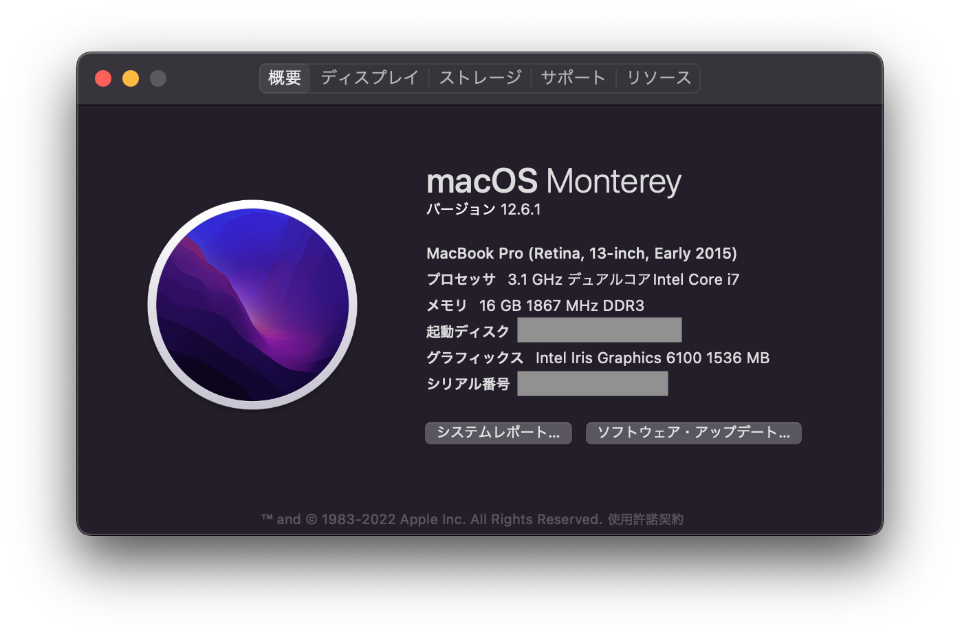Open the ストレージ tab
This screenshot has width=960, height=637.
pyautogui.click(x=481, y=78)
